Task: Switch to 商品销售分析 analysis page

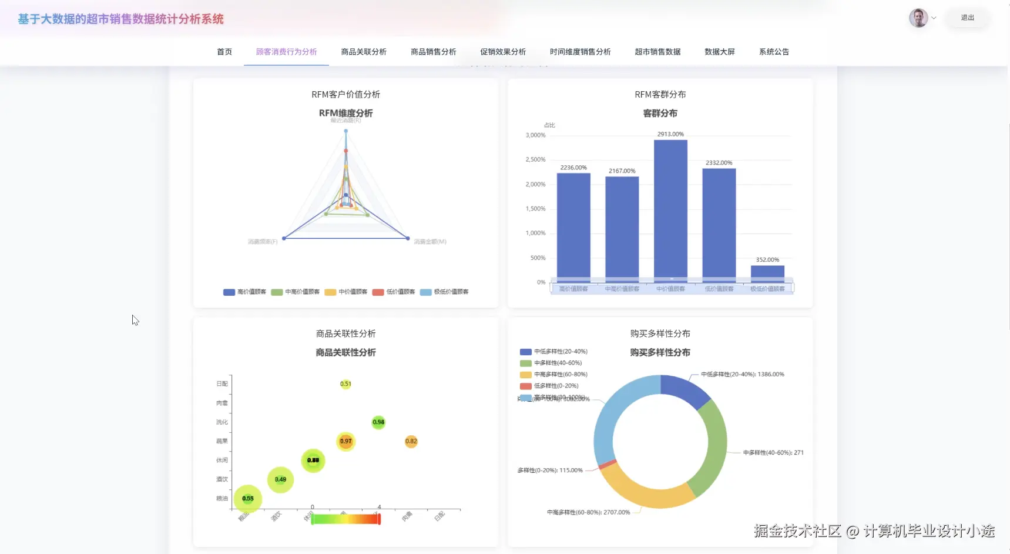Action: coord(433,52)
